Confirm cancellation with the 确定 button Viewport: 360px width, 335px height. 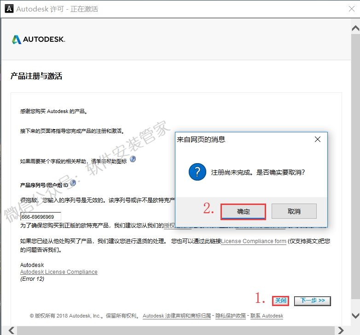(243, 211)
